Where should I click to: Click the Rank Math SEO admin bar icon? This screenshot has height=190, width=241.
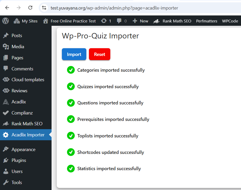coord(156,21)
